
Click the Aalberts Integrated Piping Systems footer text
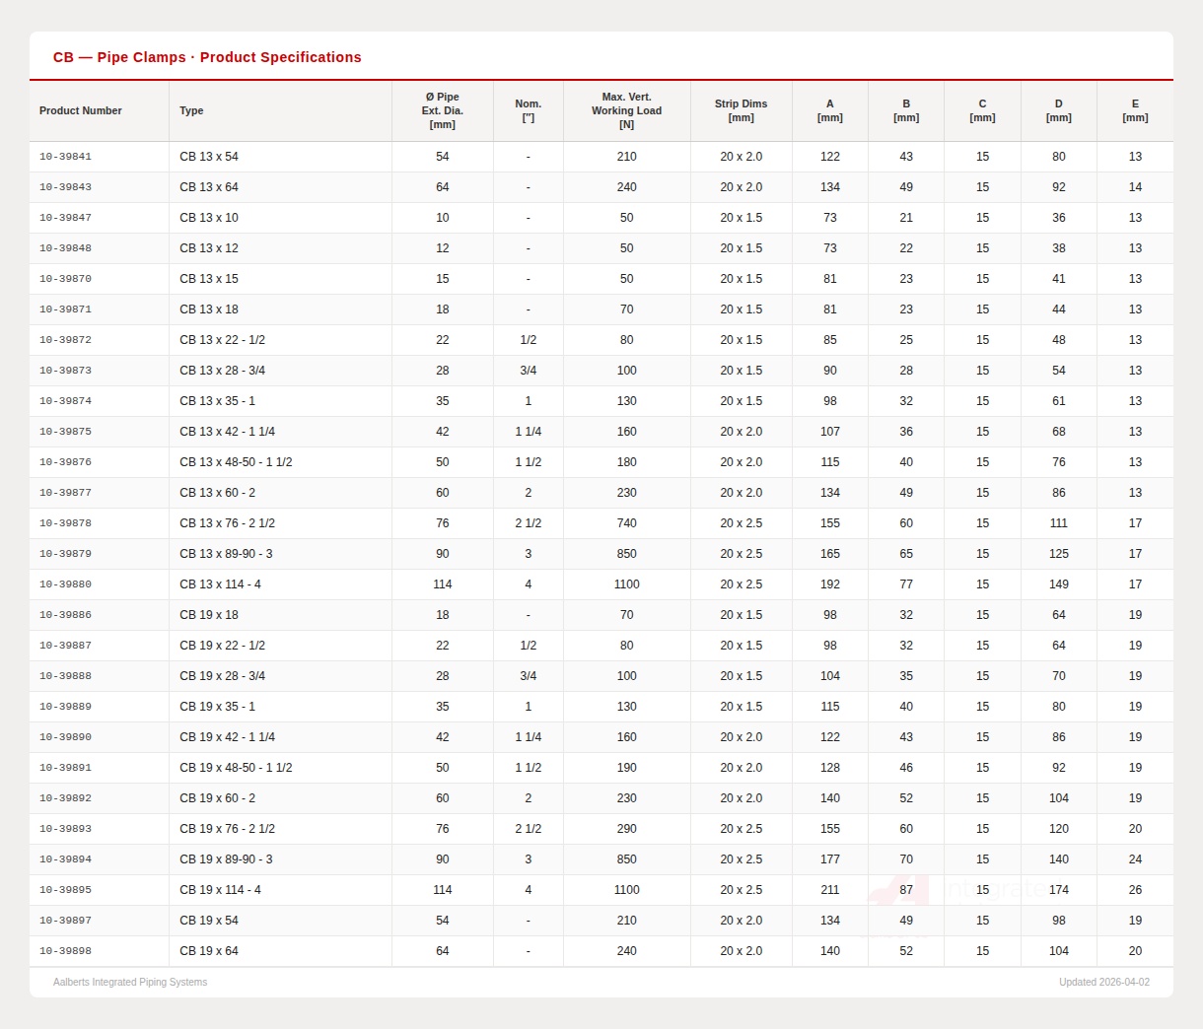(x=130, y=983)
